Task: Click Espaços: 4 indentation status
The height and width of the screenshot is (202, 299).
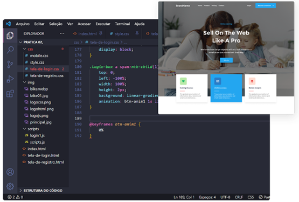Action: click(207, 197)
